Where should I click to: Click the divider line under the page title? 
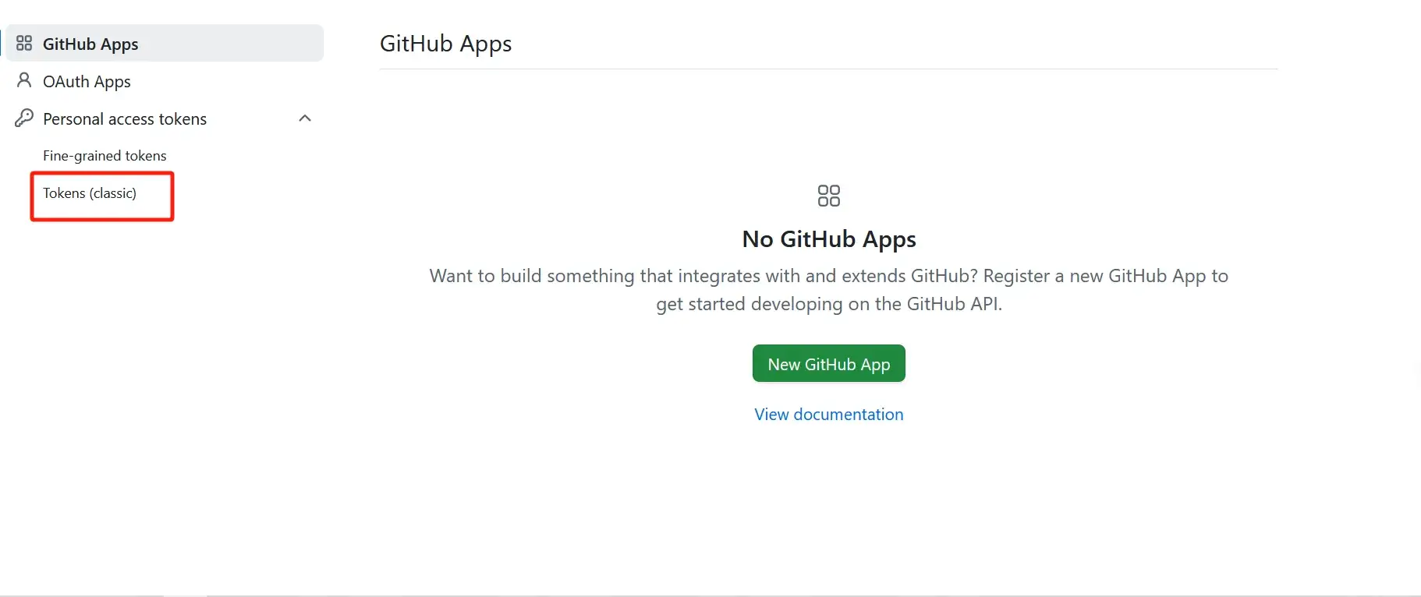click(x=828, y=69)
